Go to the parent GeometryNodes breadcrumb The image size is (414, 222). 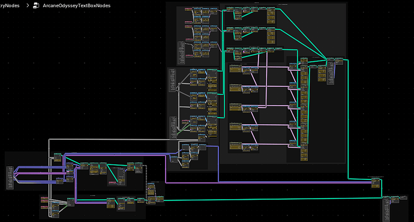pos(10,5)
